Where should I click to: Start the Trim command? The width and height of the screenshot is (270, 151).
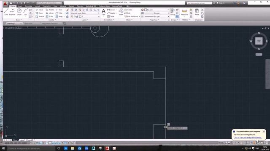pyautogui.click(x=59, y=10)
